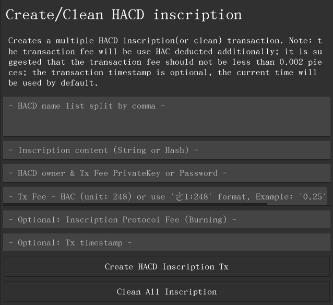
Task: Focus the Inscription Protocol Fee (Burning) field
Action: 166,220
